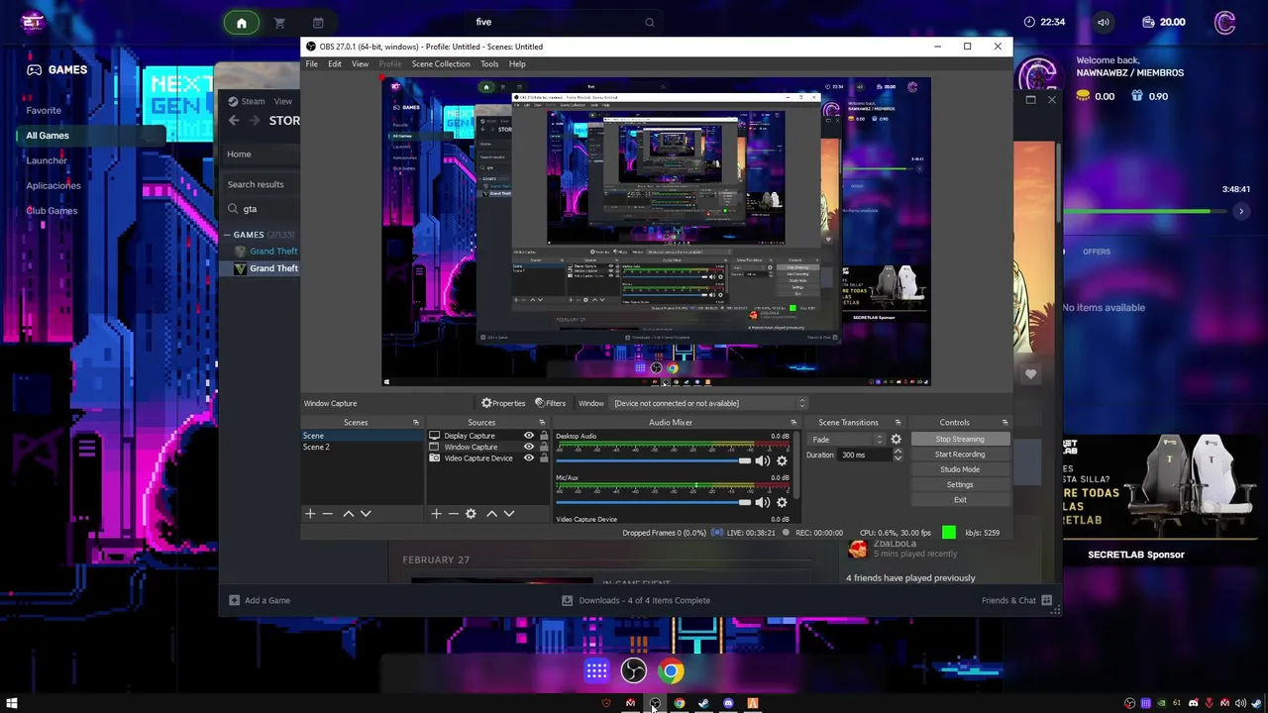Screen dimensions: 1268x713
Task: Open Desktop Audio settings gear
Action: [x=782, y=460]
